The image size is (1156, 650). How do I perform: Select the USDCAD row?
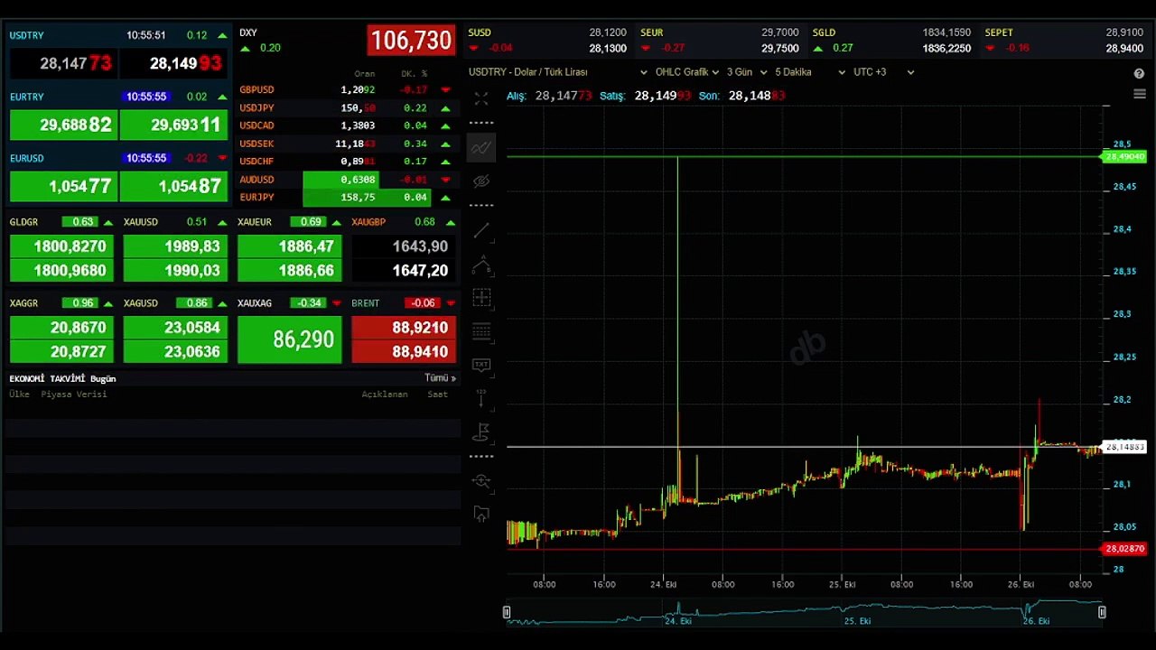346,125
